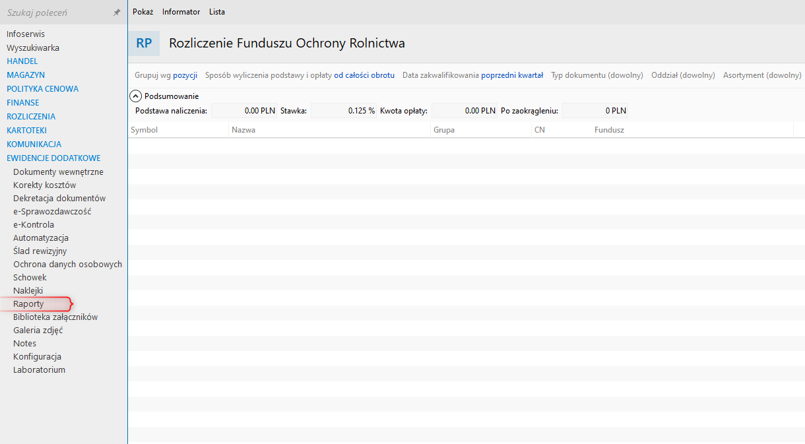The width and height of the screenshot is (805, 444).
Task: Change 'poprzedni kwartał' date filter
Action: point(512,75)
